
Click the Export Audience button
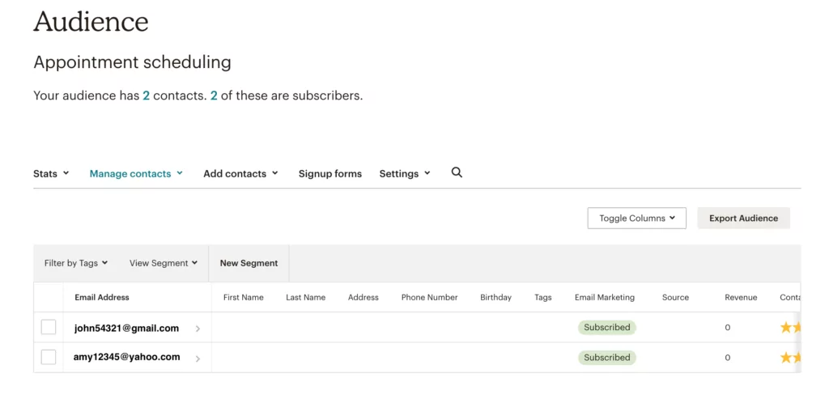point(743,218)
